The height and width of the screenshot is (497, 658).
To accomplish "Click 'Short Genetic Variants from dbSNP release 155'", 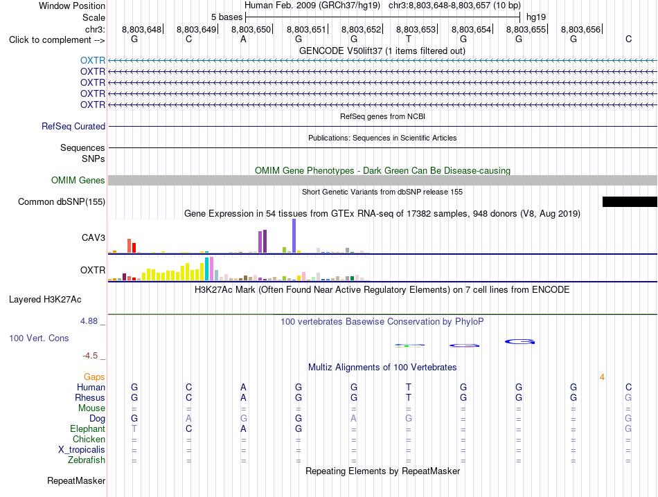I will pyautogui.click(x=382, y=192).
